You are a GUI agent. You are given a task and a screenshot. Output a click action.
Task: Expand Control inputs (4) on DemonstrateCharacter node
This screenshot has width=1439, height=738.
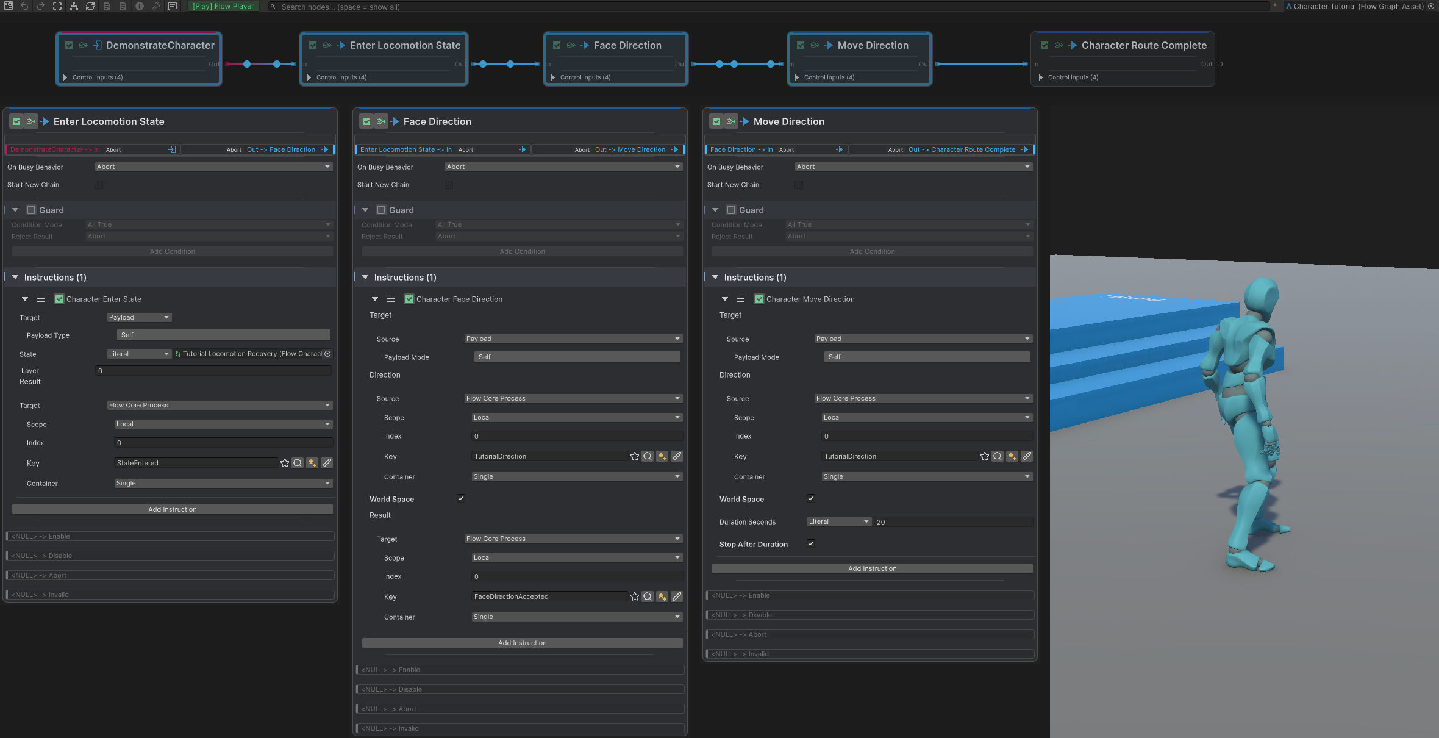[65, 77]
